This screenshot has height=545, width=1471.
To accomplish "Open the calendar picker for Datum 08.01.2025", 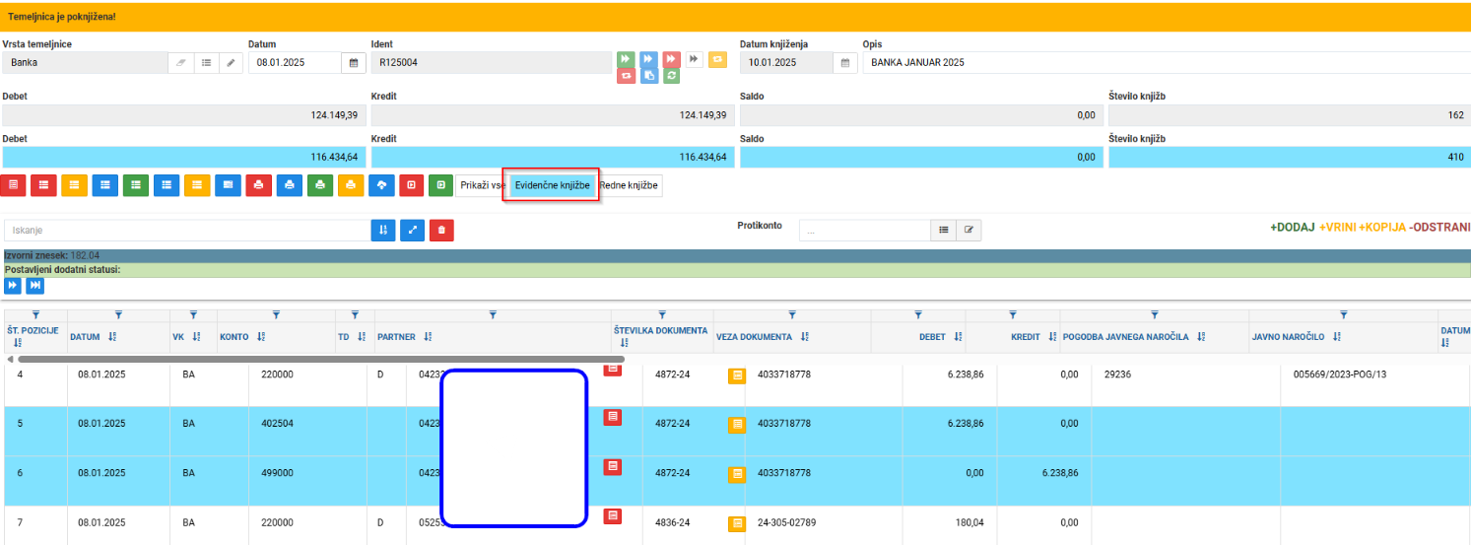I will pyautogui.click(x=354, y=62).
